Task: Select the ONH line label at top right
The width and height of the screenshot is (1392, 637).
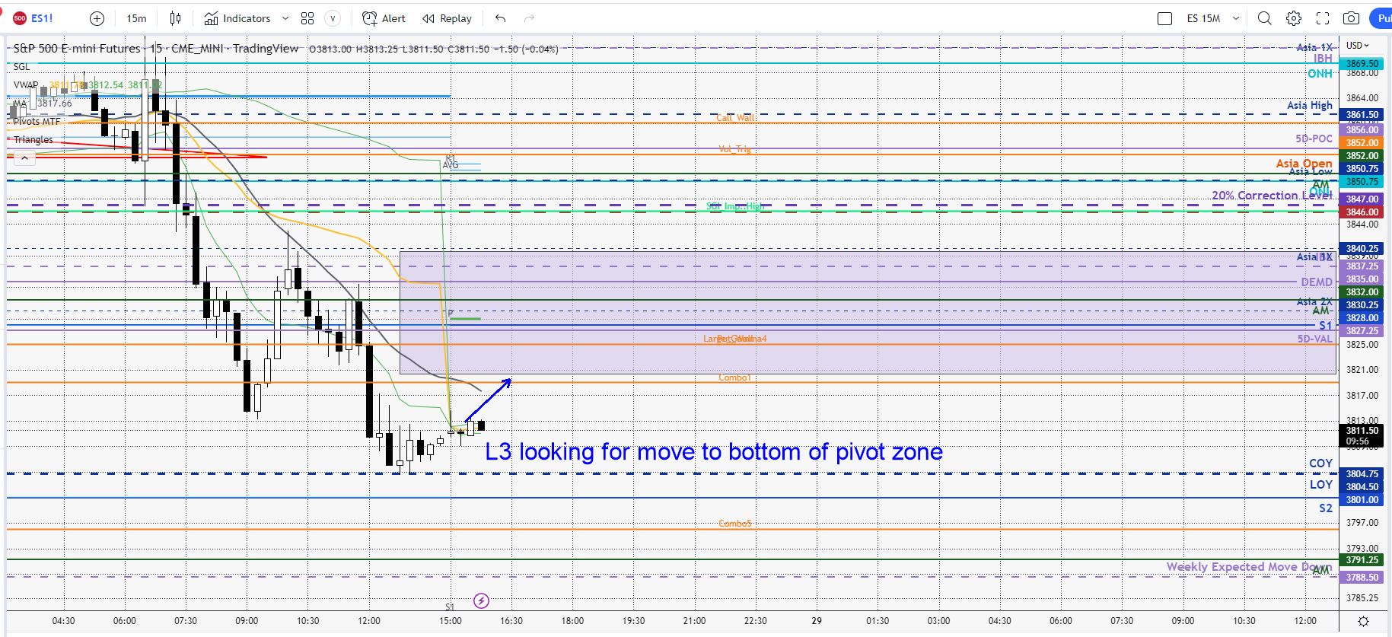Action: coord(1320,74)
